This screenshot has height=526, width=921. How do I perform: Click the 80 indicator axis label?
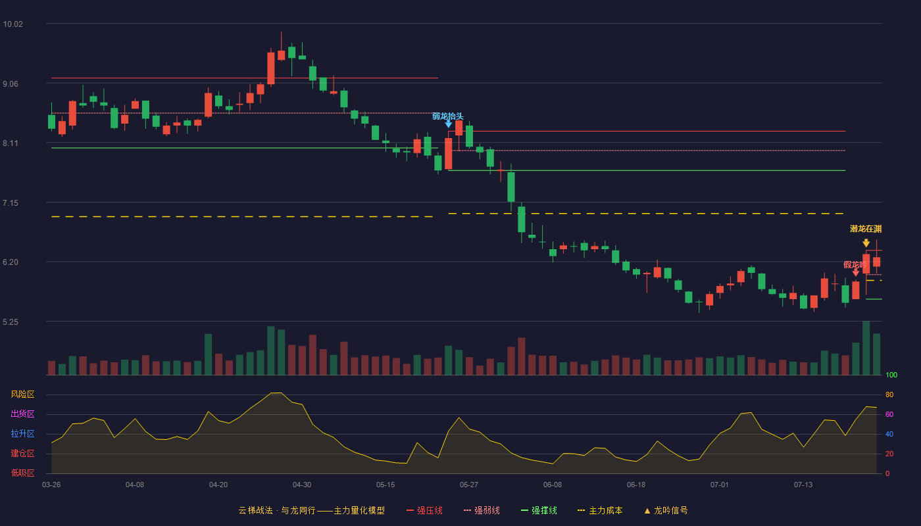tap(889, 394)
